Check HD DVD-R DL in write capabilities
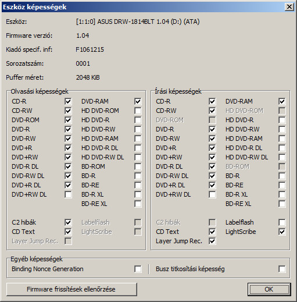Image resolution: width=297 pixels, height=302 pixels. [x=282, y=148]
